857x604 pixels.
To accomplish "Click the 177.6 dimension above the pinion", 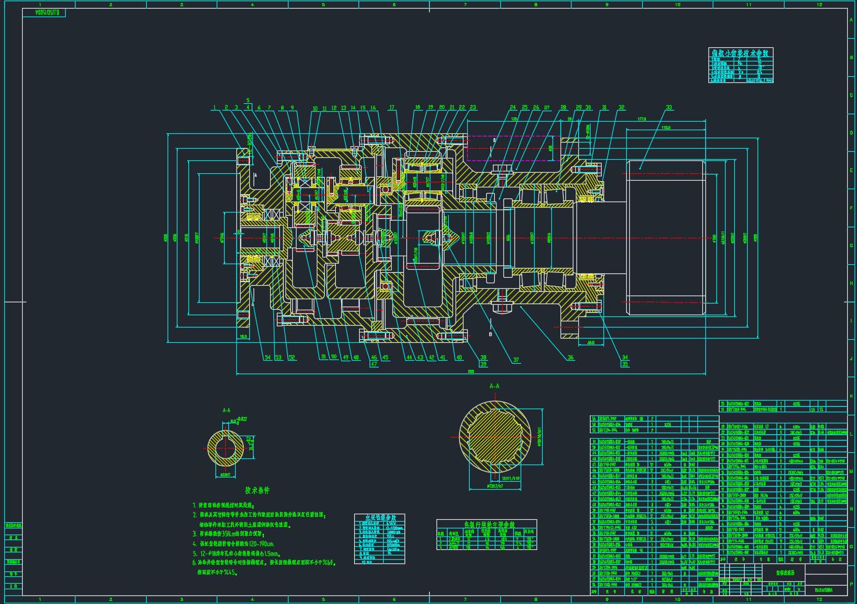I will pyautogui.click(x=642, y=119).
